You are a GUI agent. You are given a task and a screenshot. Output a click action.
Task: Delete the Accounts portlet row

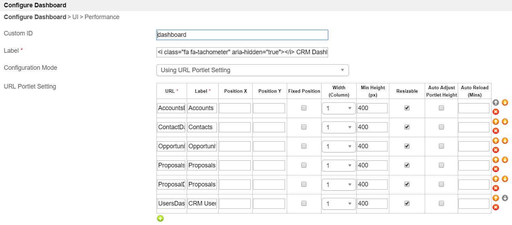click(x=496, y=112)
